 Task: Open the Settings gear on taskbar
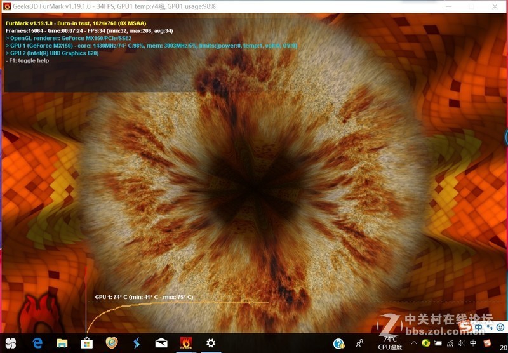[211, 343]
